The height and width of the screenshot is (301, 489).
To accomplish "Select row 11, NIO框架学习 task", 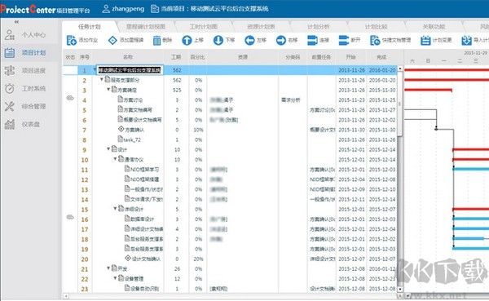I will [x=230, y=170].
